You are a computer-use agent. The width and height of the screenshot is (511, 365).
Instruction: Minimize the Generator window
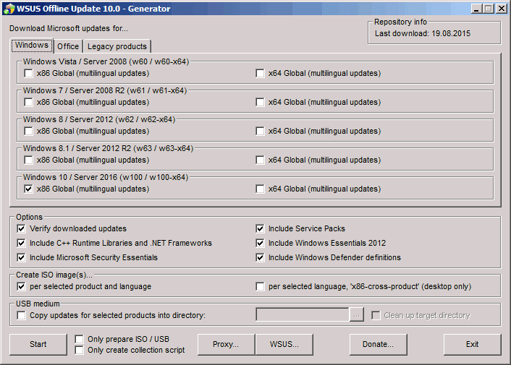tap(476, 9)
